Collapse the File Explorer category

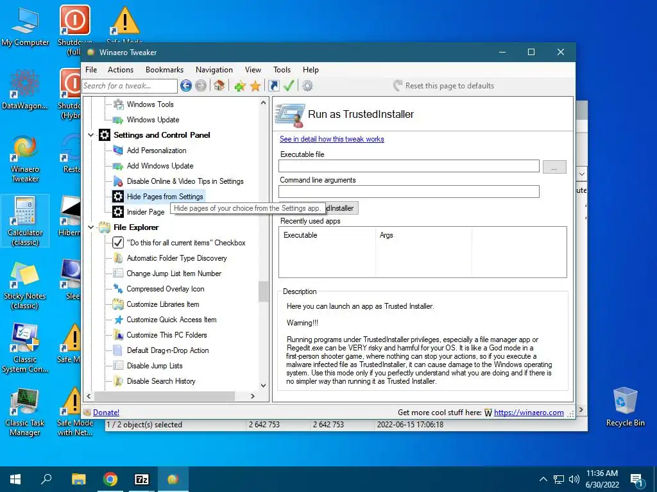pyautogui.click(x=91, y=227)
